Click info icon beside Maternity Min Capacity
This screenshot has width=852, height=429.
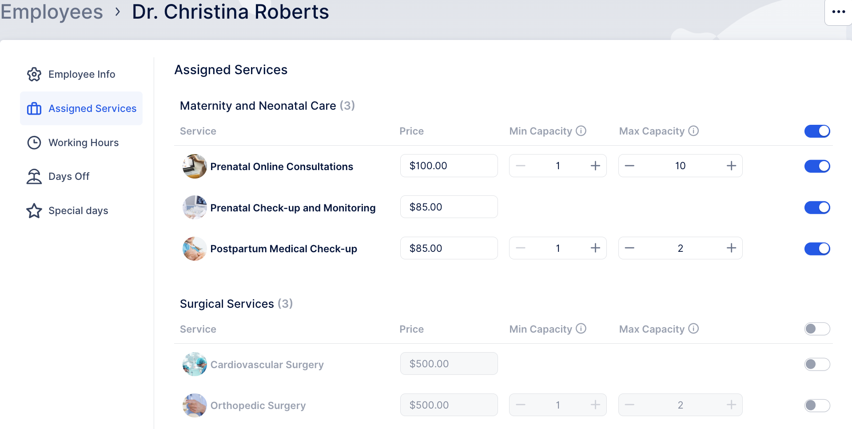point(581,131)
